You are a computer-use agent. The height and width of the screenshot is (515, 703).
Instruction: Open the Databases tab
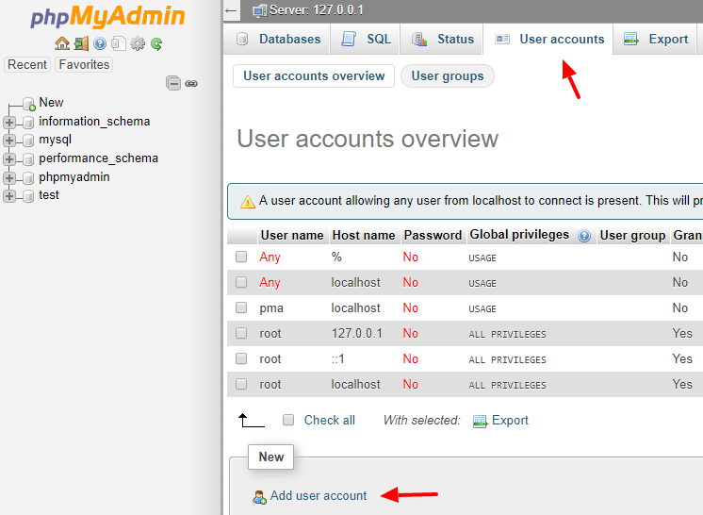(277, 39)
